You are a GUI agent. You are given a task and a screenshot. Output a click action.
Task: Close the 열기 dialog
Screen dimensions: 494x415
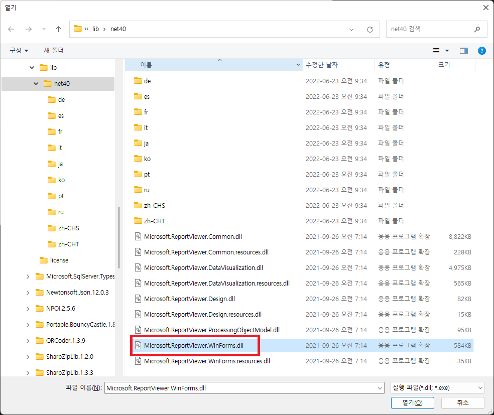click(486, 8)
